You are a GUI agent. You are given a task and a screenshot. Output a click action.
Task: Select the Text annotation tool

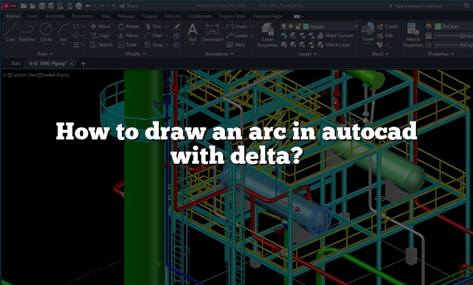tap(192, 33)
